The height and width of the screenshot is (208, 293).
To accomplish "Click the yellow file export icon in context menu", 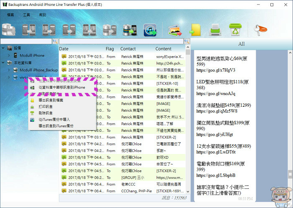I will tap(32, 100).
